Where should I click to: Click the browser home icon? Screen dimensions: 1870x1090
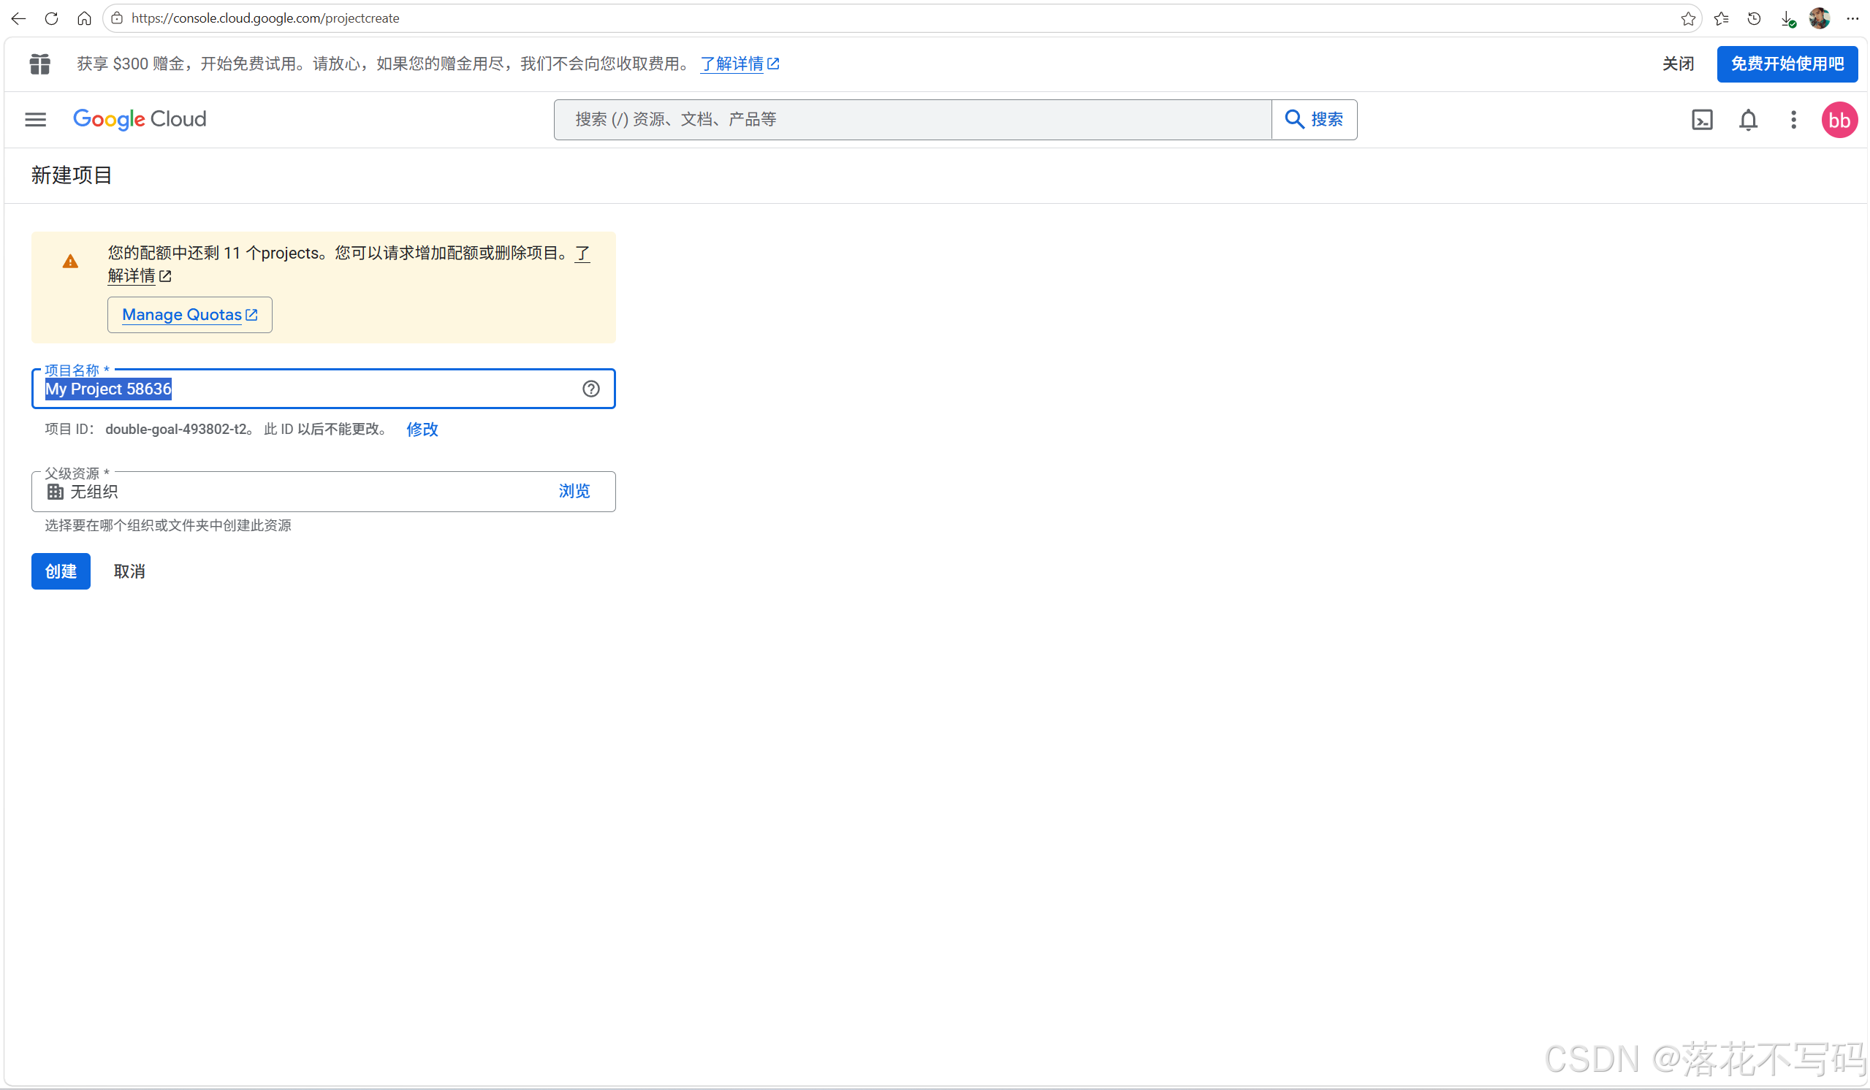[84, 18]
